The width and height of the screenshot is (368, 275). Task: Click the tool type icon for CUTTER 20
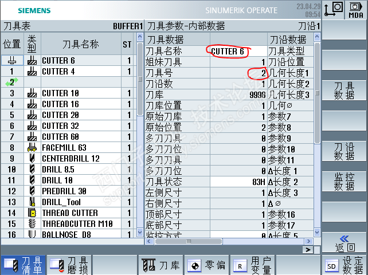(32, 115)
